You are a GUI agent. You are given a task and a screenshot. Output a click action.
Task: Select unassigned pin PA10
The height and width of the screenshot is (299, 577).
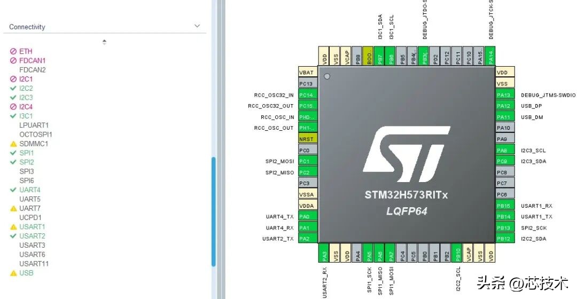pos(505,128)
